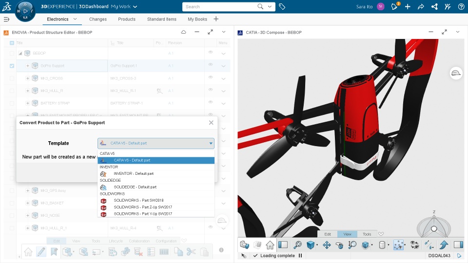
Task: Pause loading with the status bar pause button
Action: (x=300, y=256)
